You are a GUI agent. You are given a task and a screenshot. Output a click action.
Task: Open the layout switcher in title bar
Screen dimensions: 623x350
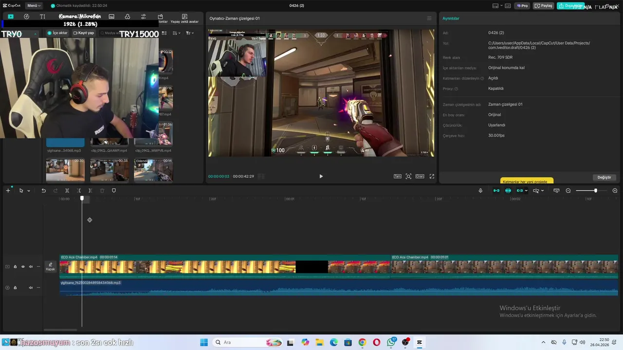pyautogui.click(x=498, y=6)
